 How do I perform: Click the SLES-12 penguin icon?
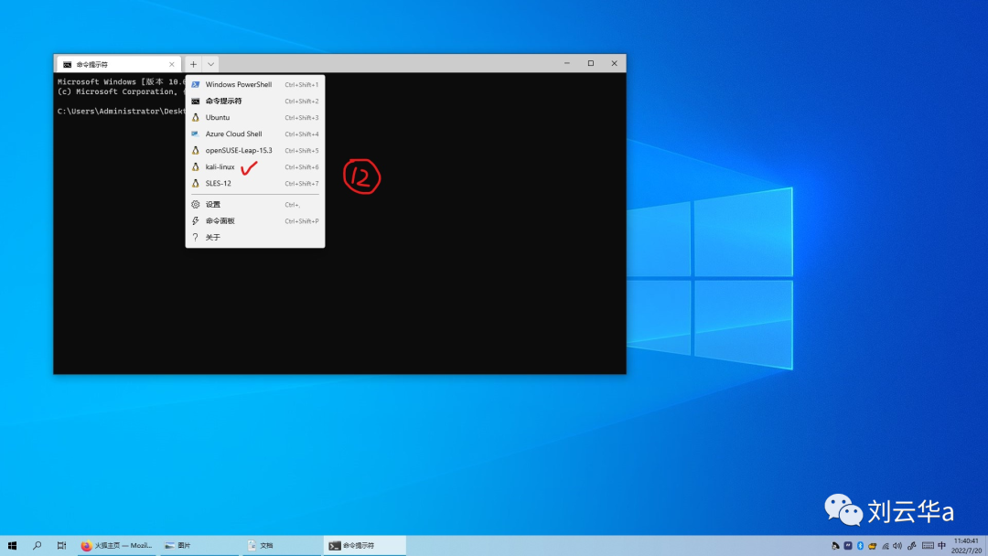pyautogui.click(x=196, y=183)
